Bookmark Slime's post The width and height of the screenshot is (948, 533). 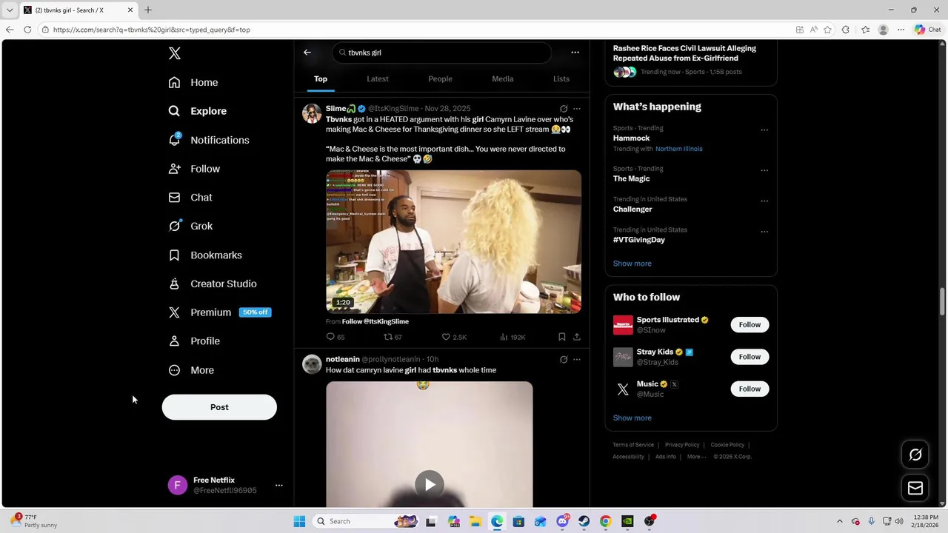(562, 337)
